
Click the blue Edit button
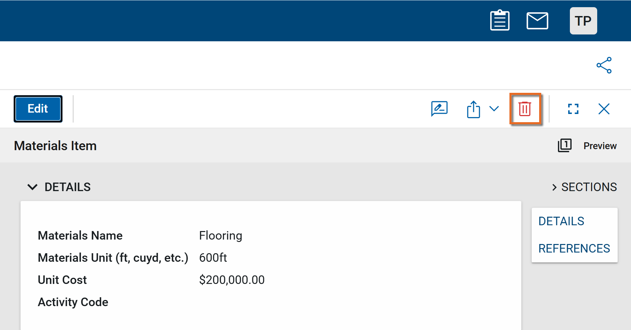[38, 109]
